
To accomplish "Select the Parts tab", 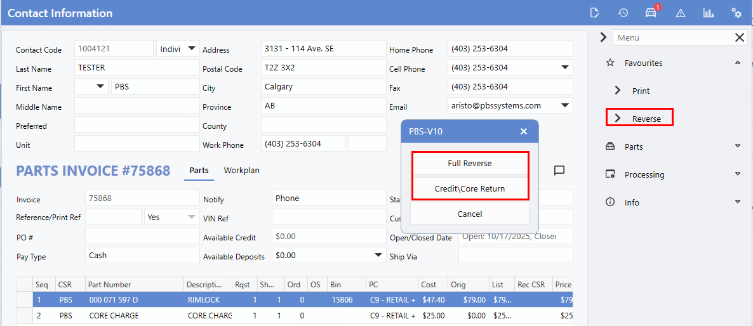I will pyautogui.click(x=199, y=171).
